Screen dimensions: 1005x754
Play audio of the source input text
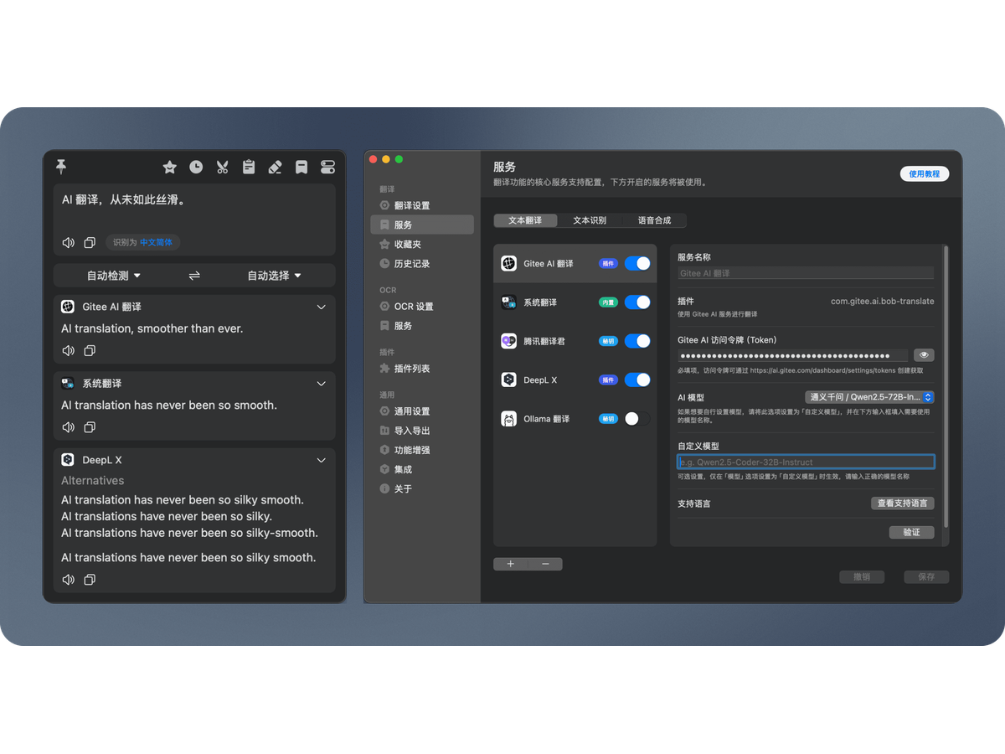pyautogui.click(x=69, y=243)
